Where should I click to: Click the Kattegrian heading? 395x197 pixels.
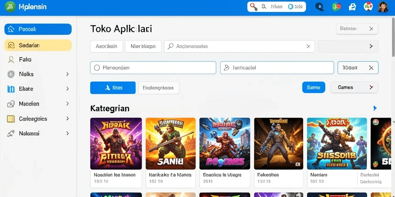click(110, 108)
